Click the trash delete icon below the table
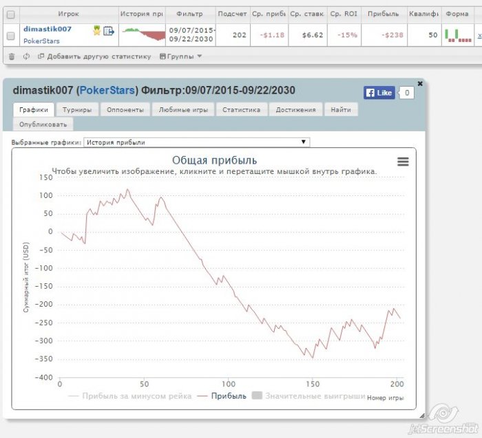 coord(12,56)
